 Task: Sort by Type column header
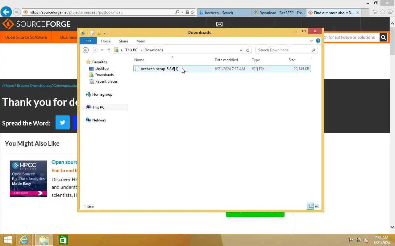click(x=256, y=60)
